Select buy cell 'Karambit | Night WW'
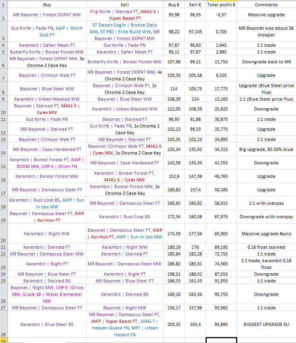This screenshot has width=296, height=343. 47,234
